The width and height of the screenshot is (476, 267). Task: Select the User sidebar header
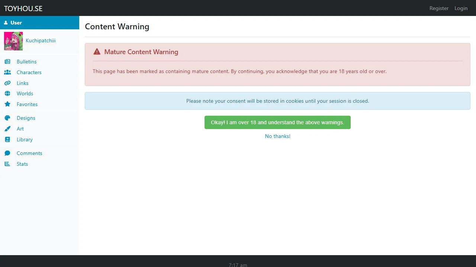pyautogui.click(x=39, y=23)
